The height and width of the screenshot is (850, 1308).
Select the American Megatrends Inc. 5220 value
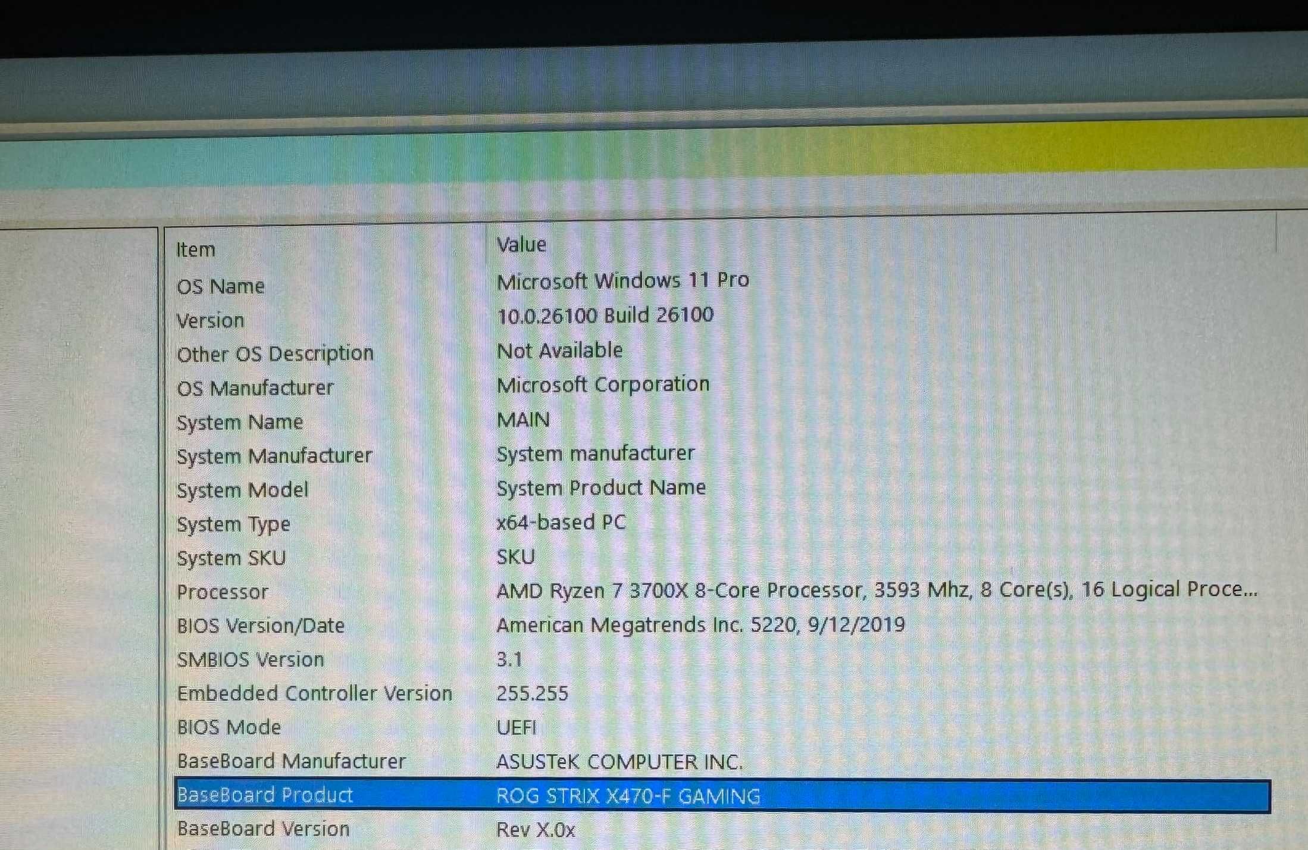point(700,624)
